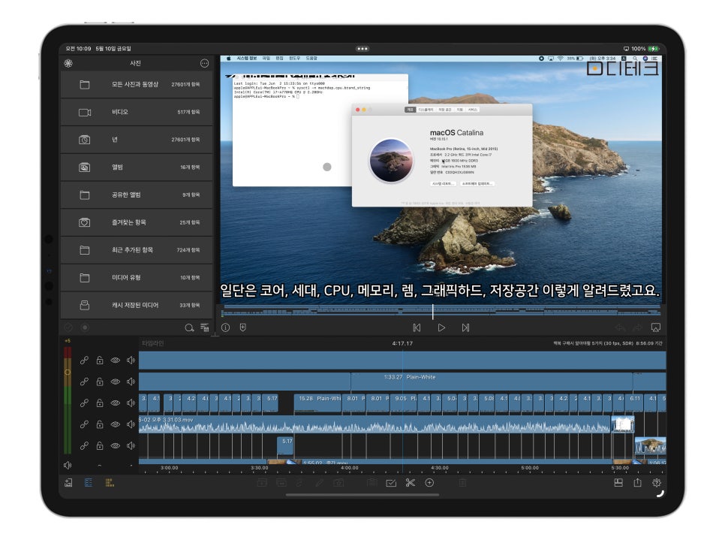Open the 즐겨찾는 항목 category
The width and height of the screenshot is (725, 543).
click(x=137, y=222)
